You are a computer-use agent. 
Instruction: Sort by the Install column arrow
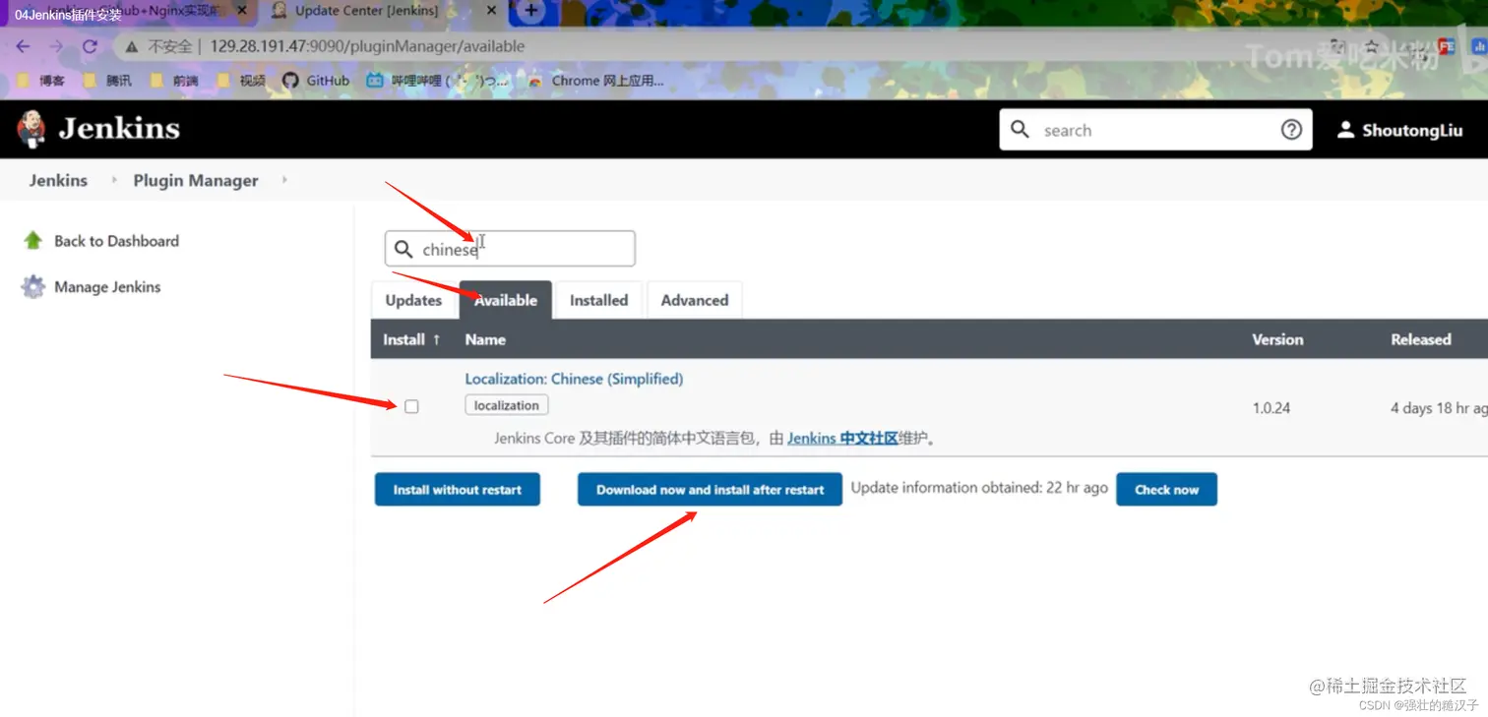click(436, 339)
